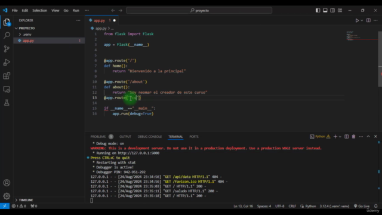
Task: Open the View menu
Action: (56, 11)
